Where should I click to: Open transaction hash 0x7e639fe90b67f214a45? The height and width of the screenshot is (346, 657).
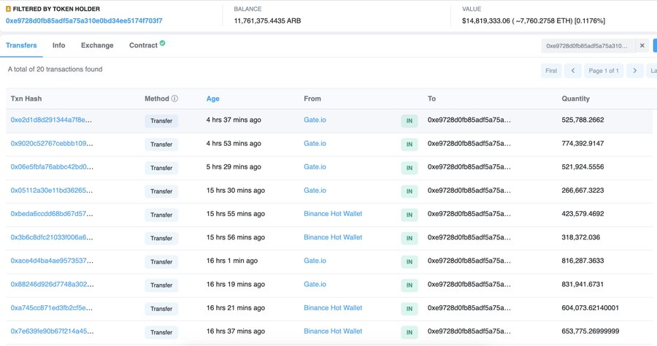coord(51,331)
